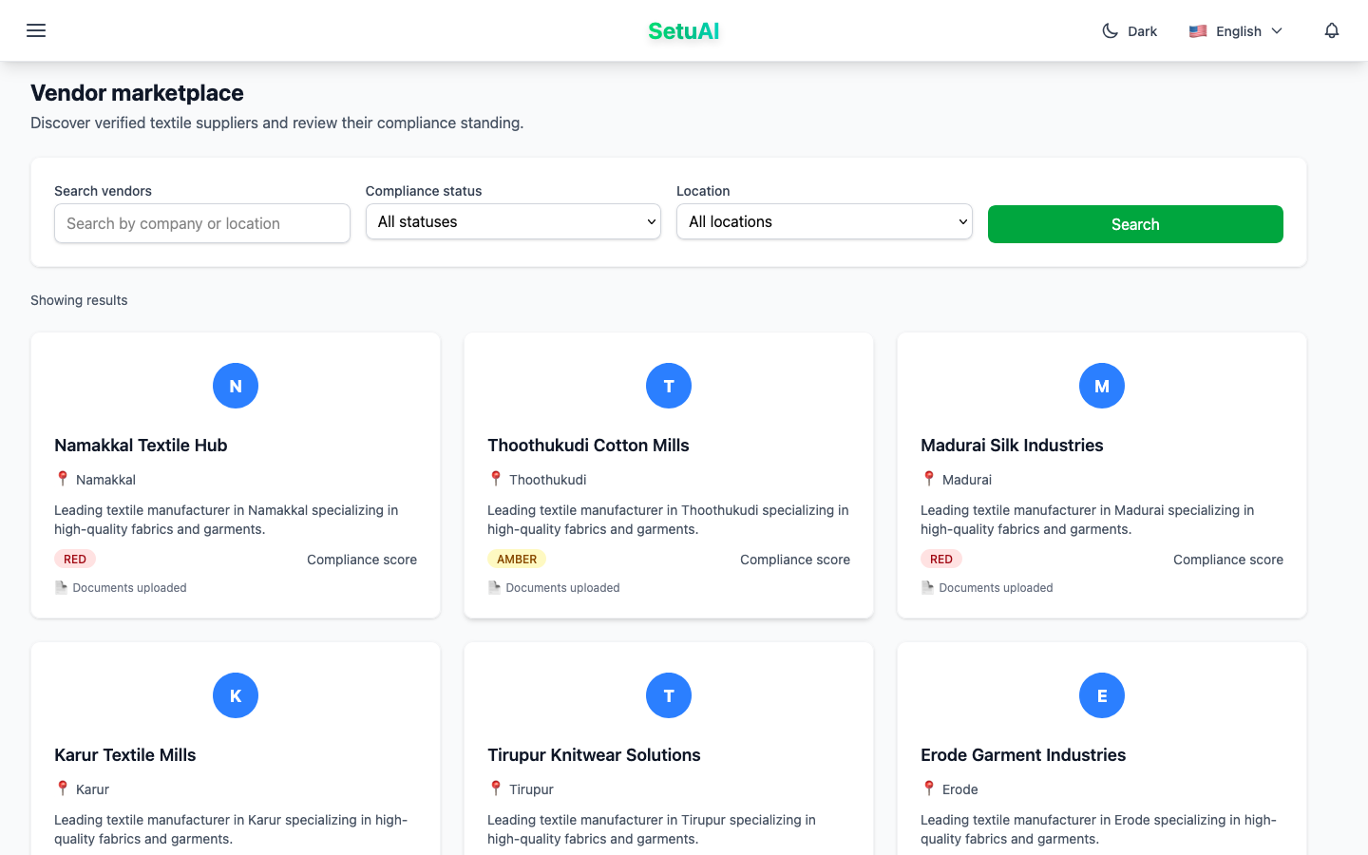Open Madurai Silk Industries vendor title
The width and height of the screenshot is (1368, 855).
coord(1012,446)
